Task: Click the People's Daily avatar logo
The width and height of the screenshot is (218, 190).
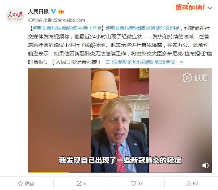Action: 15,16
